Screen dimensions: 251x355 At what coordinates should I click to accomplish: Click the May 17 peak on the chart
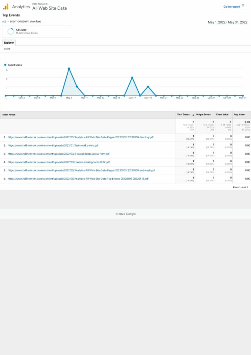(132, 77)
